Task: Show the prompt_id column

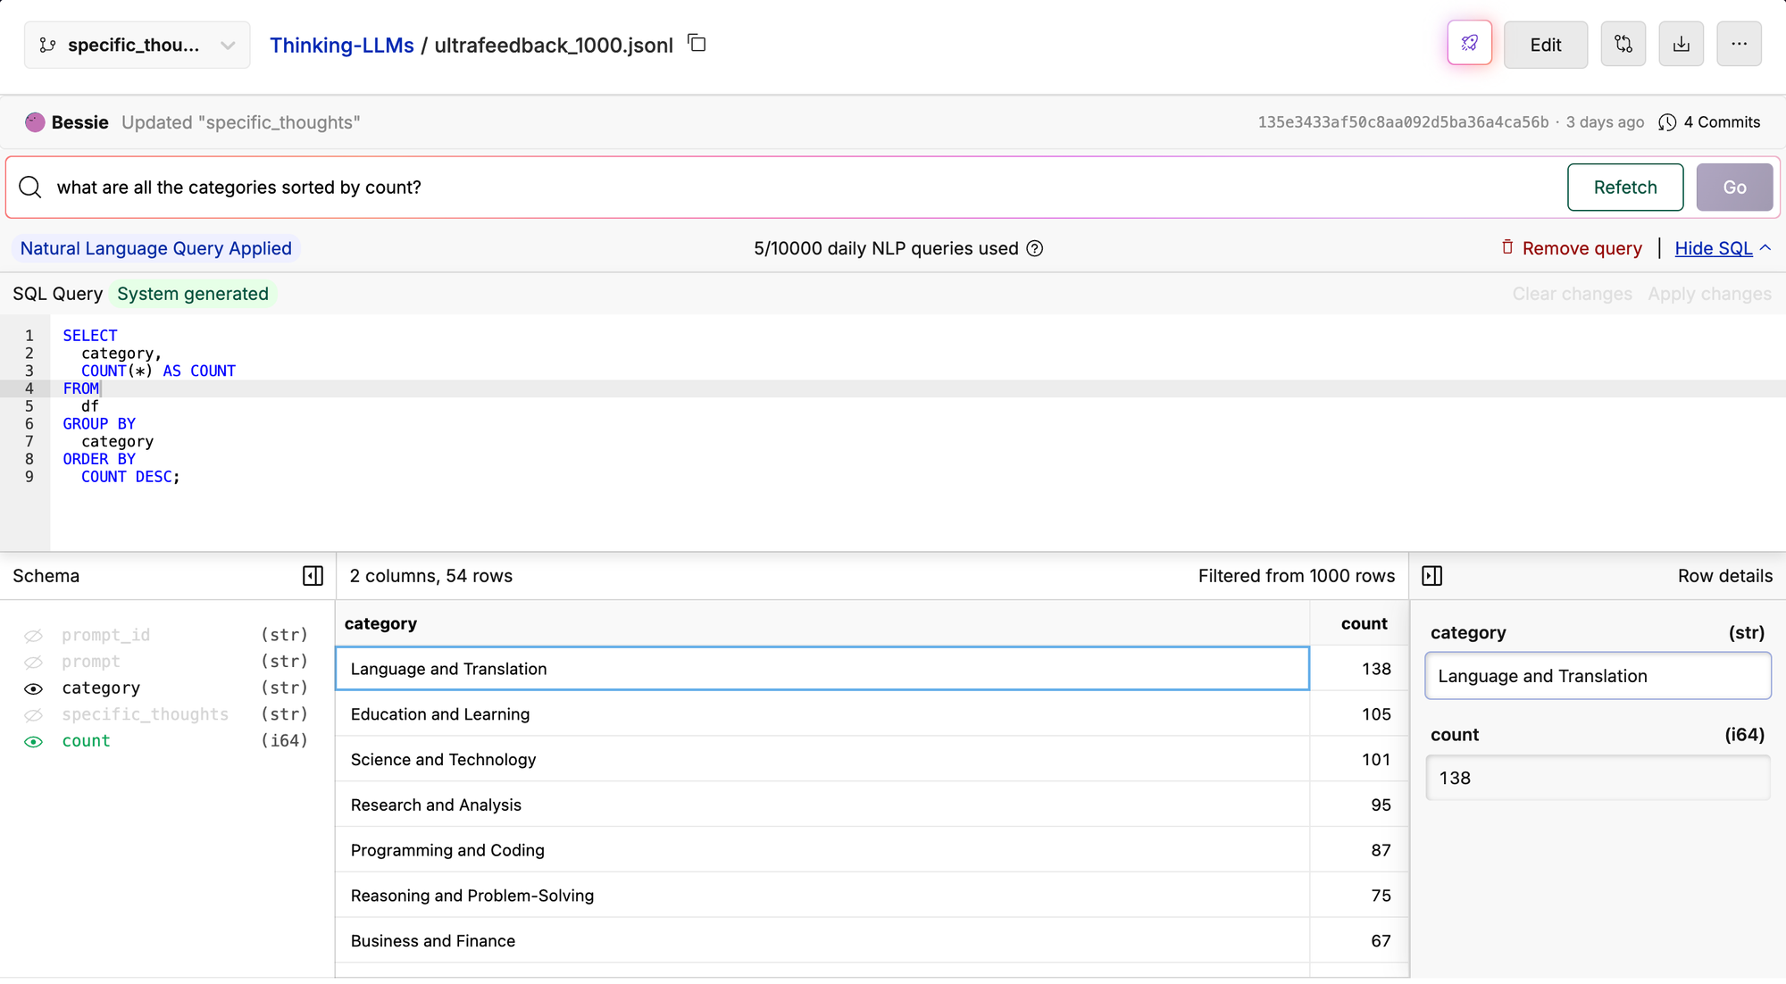Action: [x=33, y=636]
